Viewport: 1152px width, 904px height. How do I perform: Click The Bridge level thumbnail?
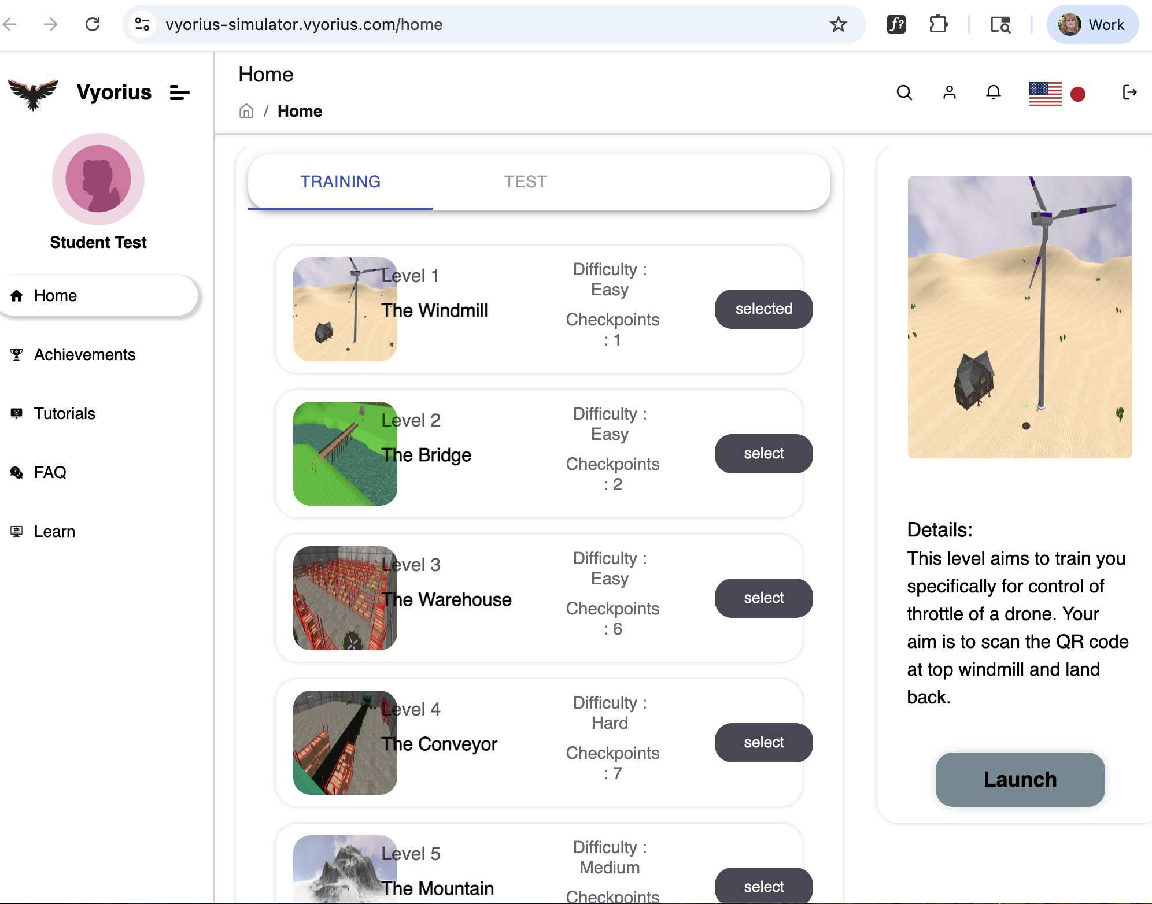coord(345,454)
